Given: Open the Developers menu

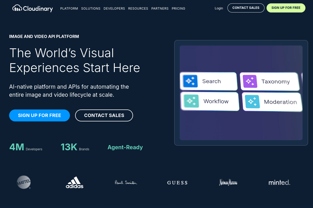Looking at the screenshot, I should tap(114, 9).
